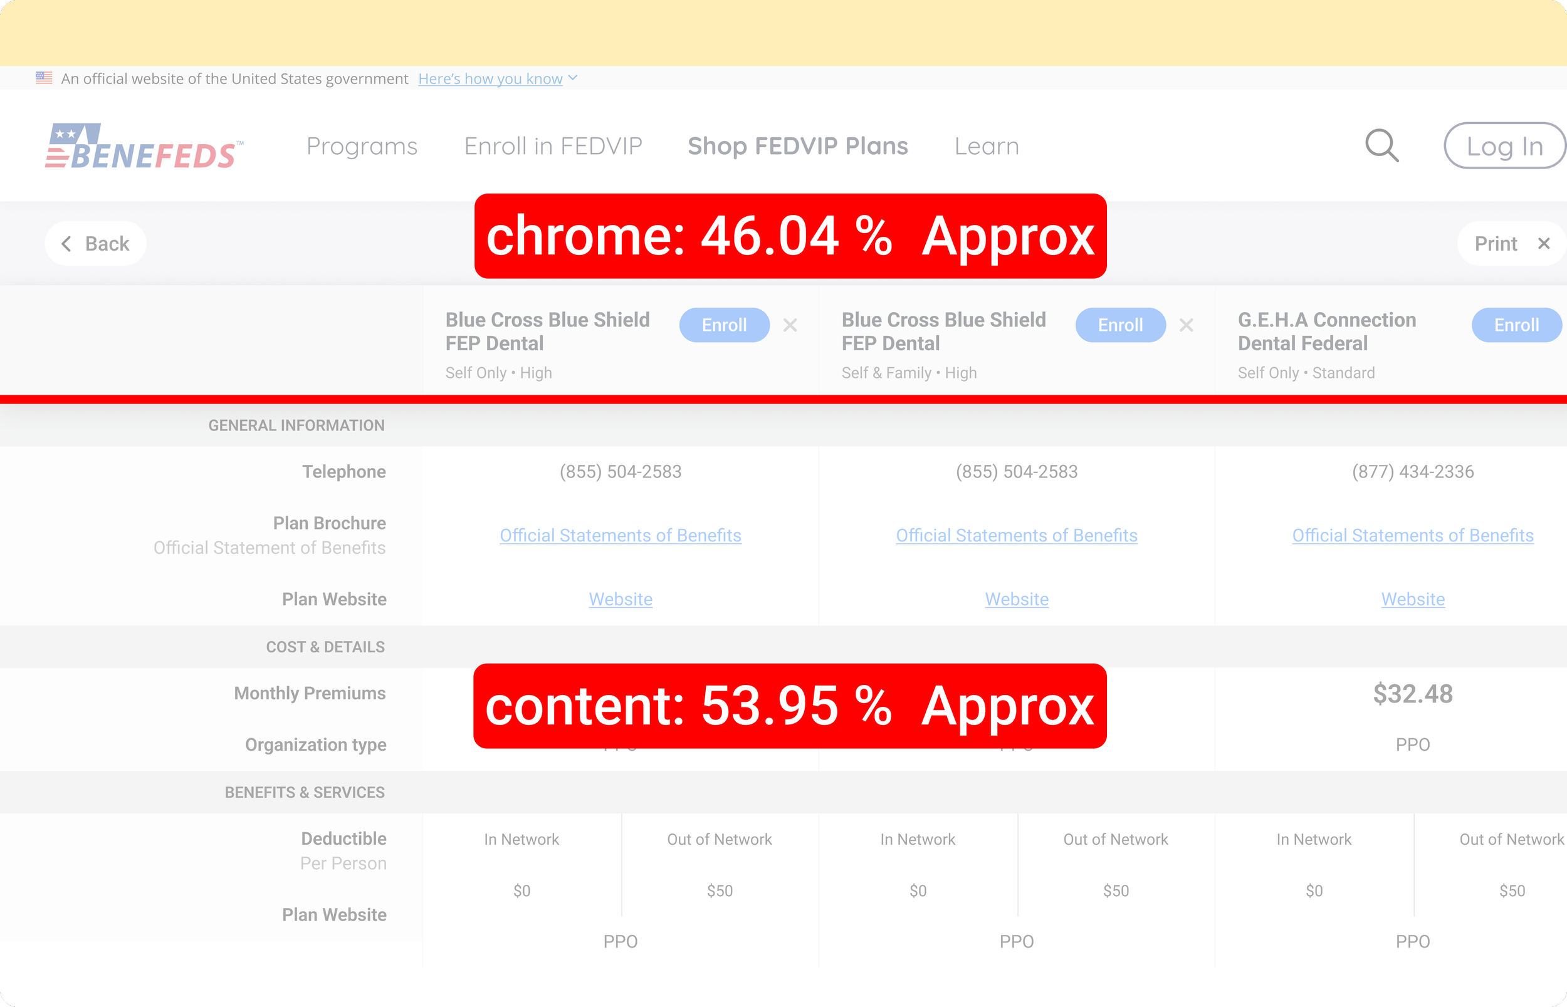Screen dimensions: 1567x1007
Task: Enroll in G.E.H.A Connection Dental Federal
Action: pos(1517,325)
